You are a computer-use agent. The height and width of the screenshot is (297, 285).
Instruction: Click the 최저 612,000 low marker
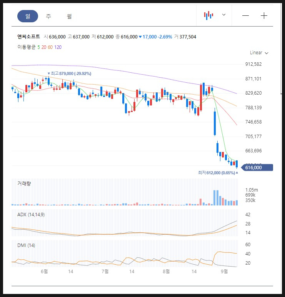click(x=218, y=173)
